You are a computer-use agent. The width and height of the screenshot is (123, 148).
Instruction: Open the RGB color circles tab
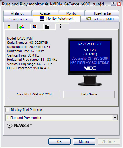24,27
